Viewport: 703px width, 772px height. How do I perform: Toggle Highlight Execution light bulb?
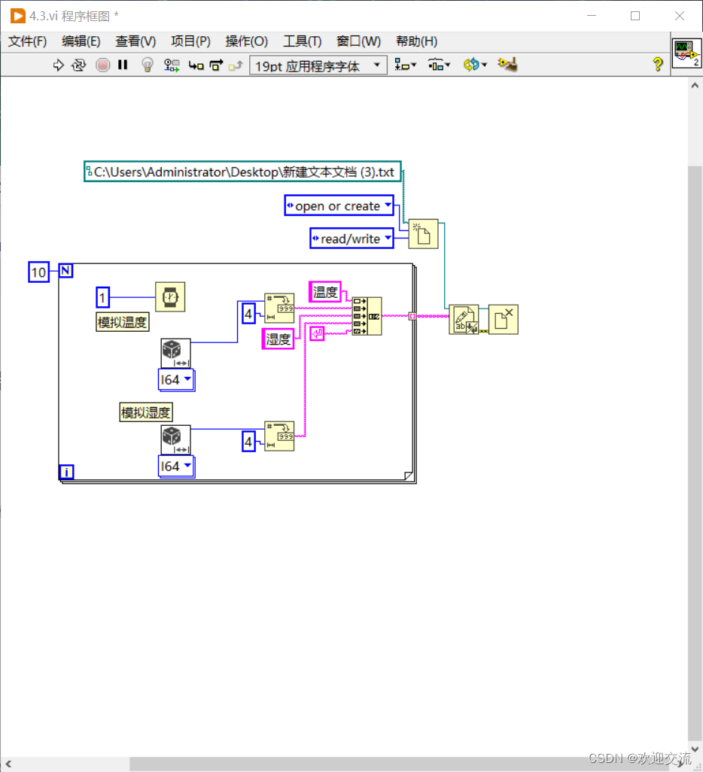tap(148, 65)
